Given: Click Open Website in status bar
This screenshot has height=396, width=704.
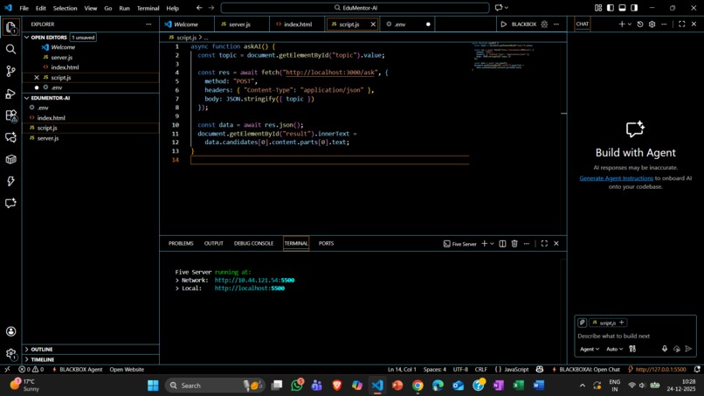Looking at the screenshot, I should (127, 370).
